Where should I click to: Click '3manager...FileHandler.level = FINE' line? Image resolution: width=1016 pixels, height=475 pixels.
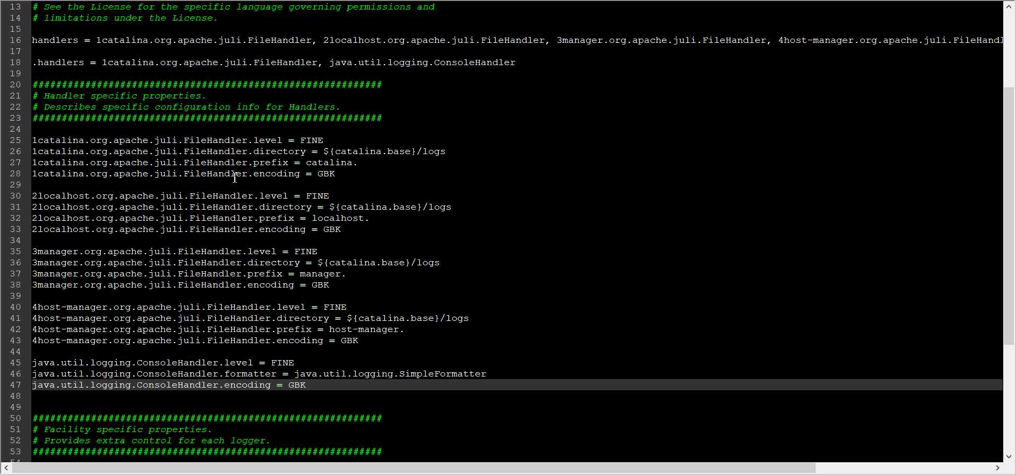tap(174, 252)
